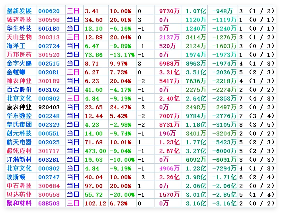Click stock code 605180
The height and width of the screenshot is (213, 281).
(49, 29)
